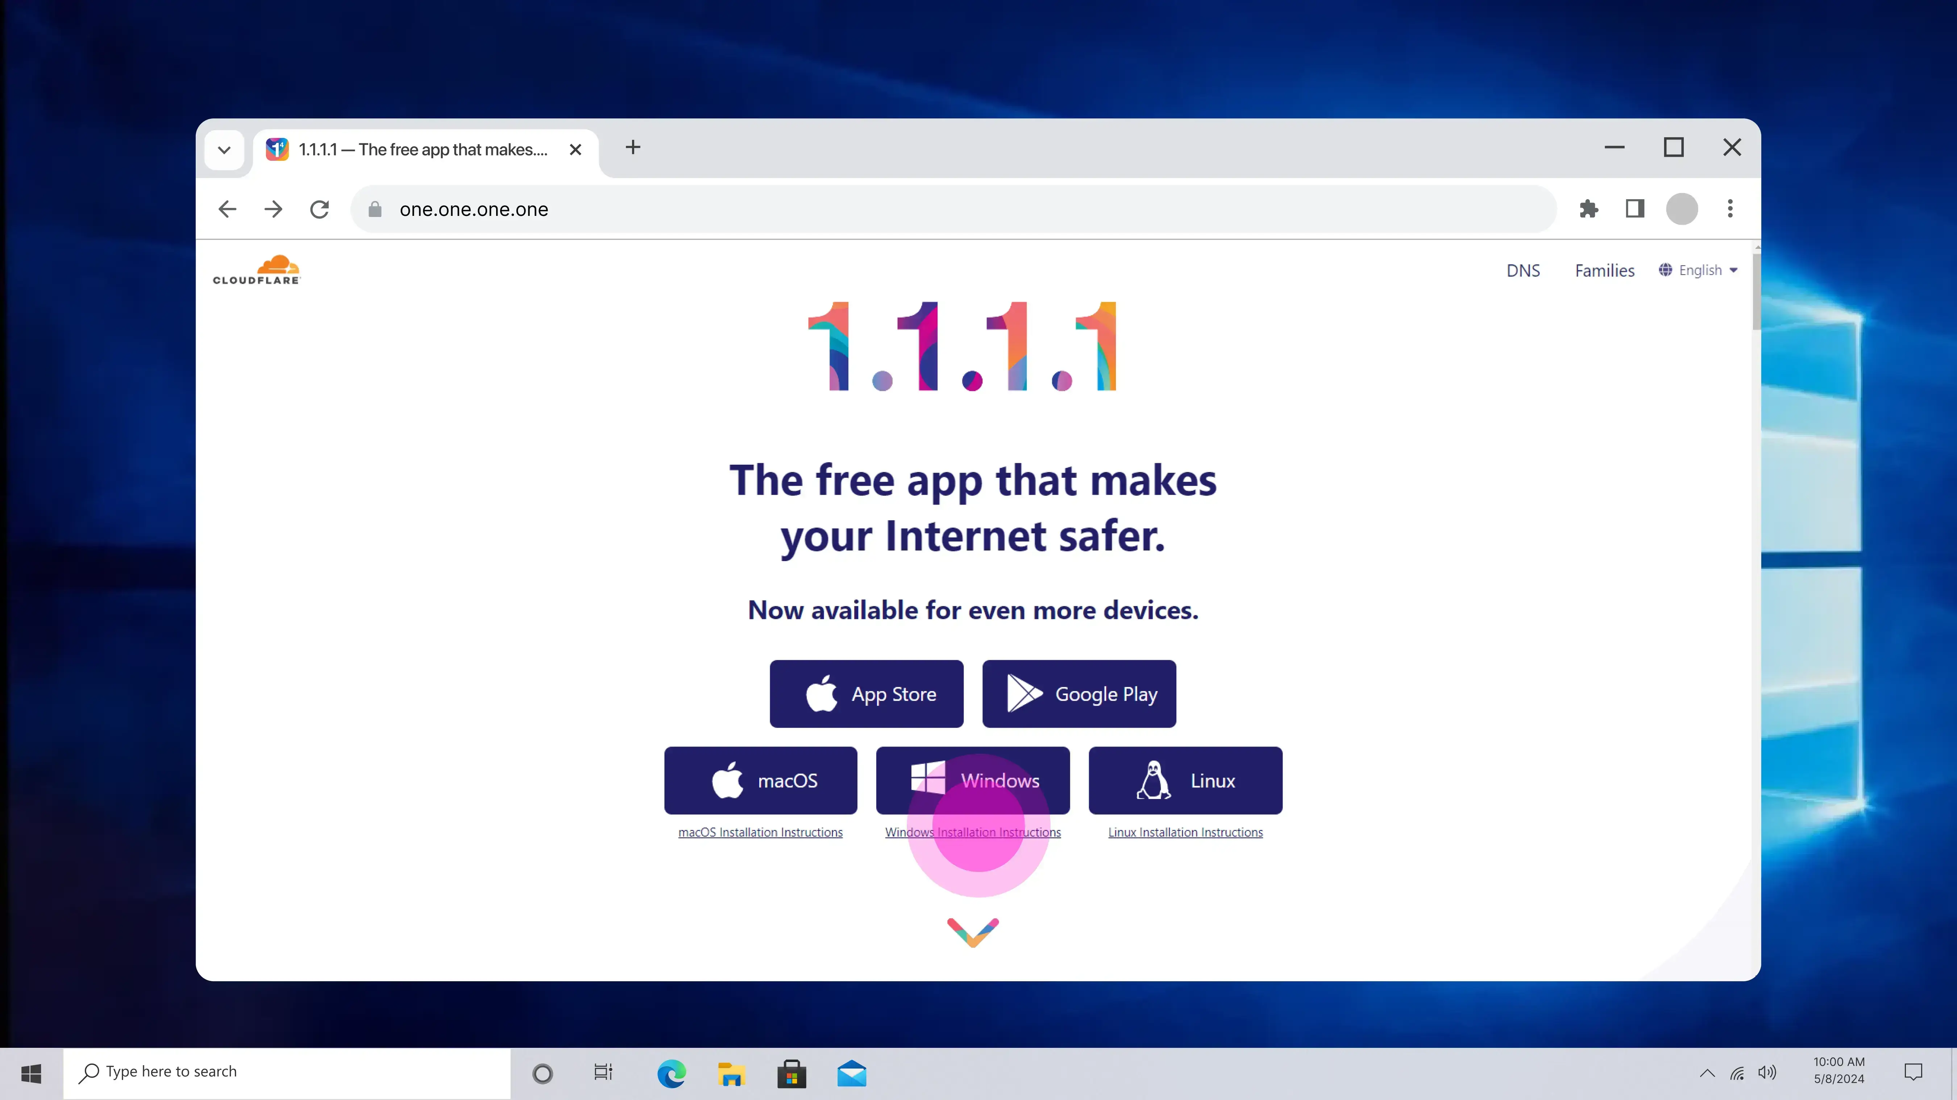Download from the Google Play button

(x=1079, y=694)
